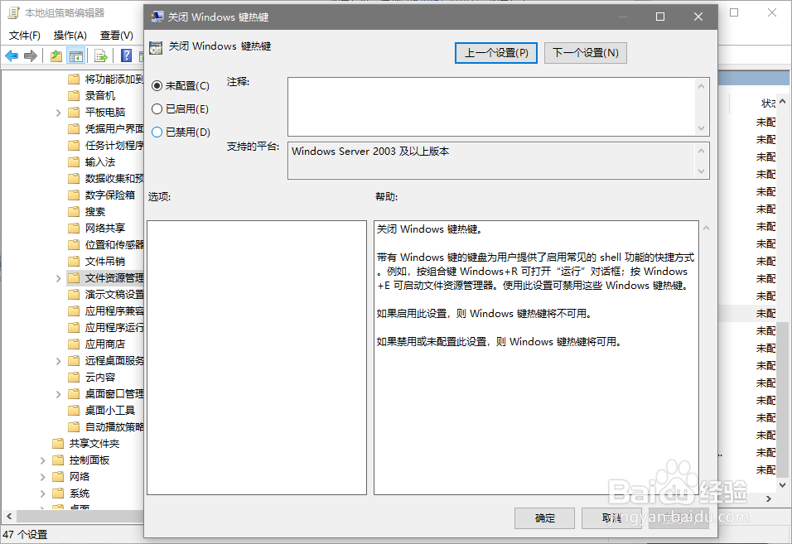792x544 pixels.
Task: Click the 平板电脑 folder icon
Action: (74, 112)
